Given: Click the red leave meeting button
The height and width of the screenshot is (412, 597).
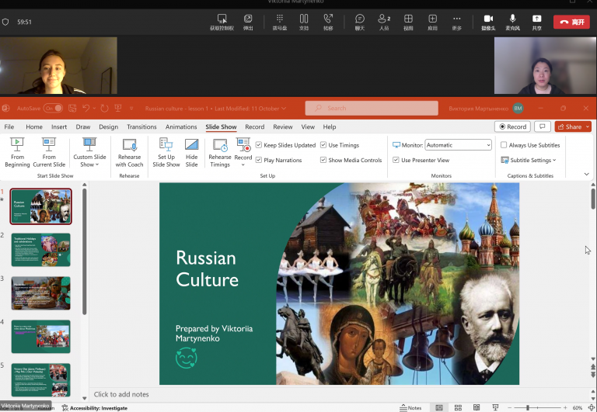Looking at the screenshot, I should click(571, 22).
